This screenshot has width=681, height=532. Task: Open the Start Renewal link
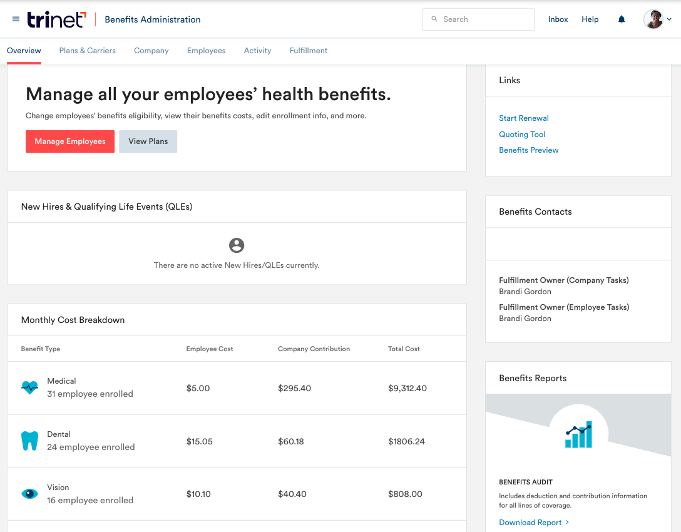524,118
